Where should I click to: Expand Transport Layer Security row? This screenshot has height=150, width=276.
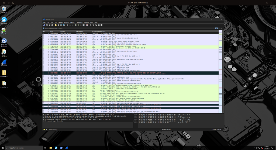(x=44, y=121)
